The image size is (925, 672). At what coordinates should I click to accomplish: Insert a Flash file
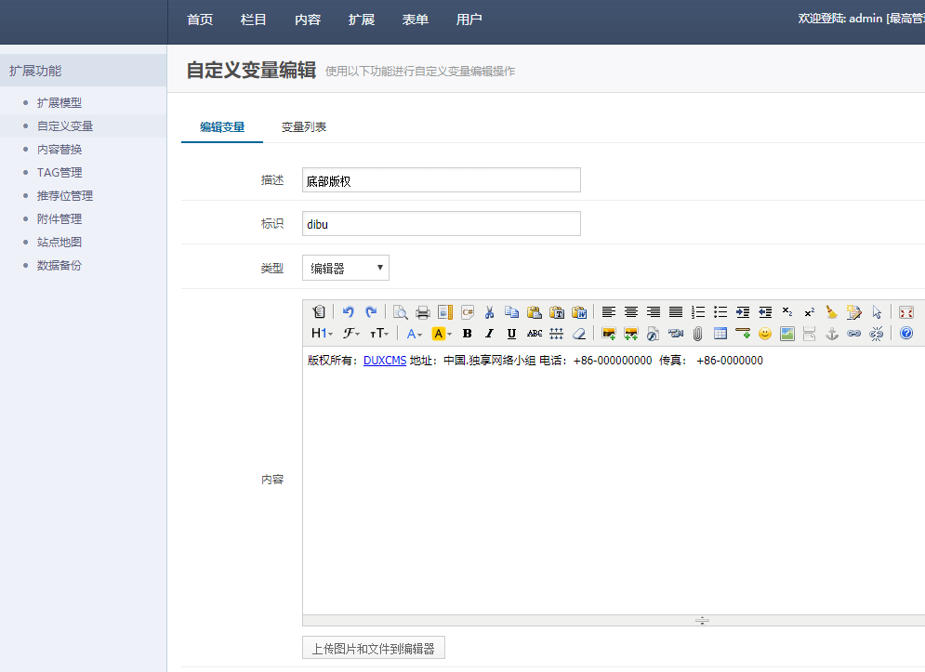[x=653, y=334]
